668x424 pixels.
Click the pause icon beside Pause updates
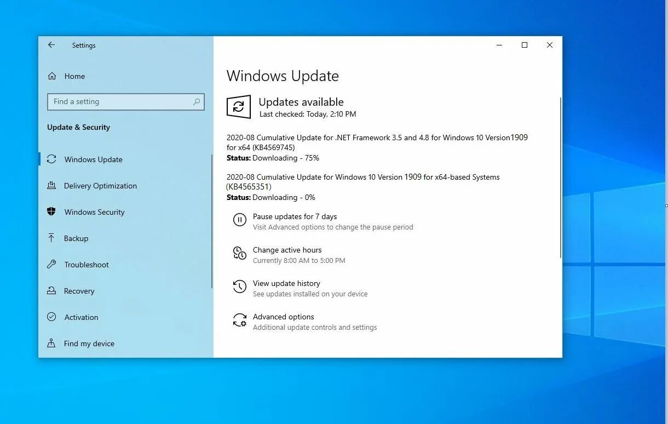coord(240,220)
